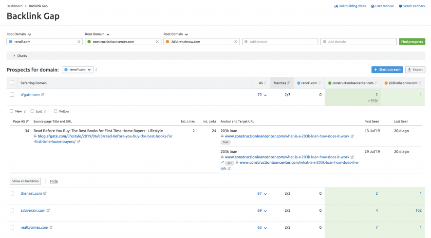Open the thenest.com referring domain link
The width and height of the screenshot is (431, 238).
[x=31, y=193]
